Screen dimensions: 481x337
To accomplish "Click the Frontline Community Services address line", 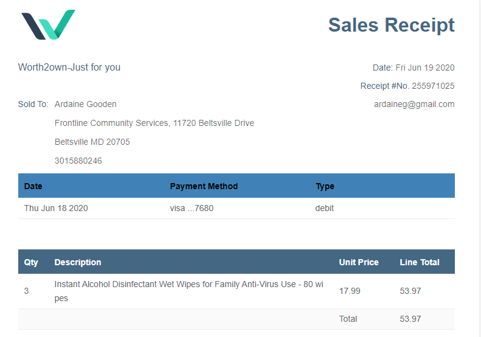I will click(154, 123).
